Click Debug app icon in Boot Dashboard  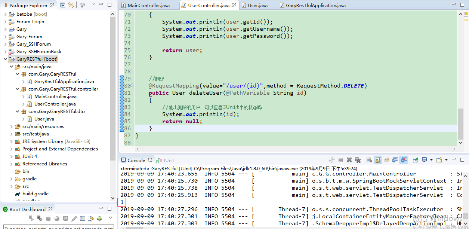[40, 219]
